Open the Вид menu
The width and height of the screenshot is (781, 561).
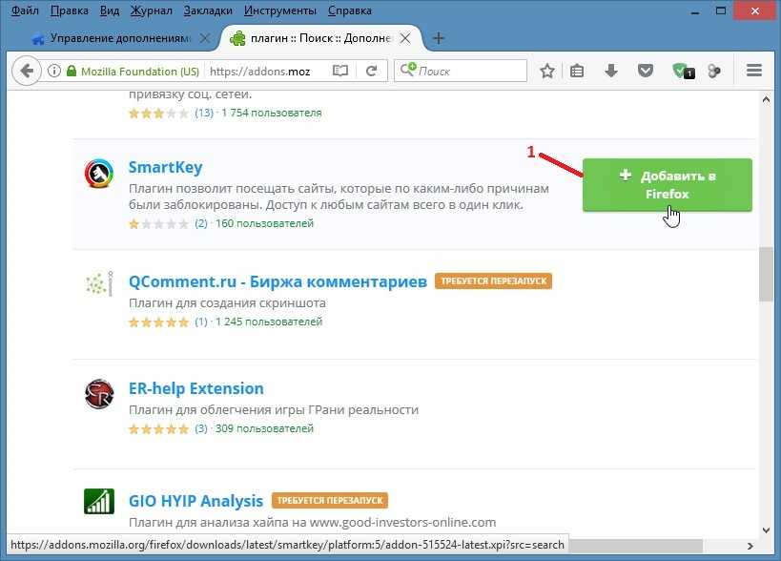click(110, 10)
